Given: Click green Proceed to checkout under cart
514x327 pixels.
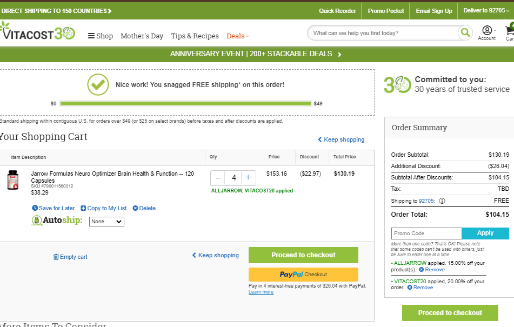Looking at the screenshot, I should [303, 255].
